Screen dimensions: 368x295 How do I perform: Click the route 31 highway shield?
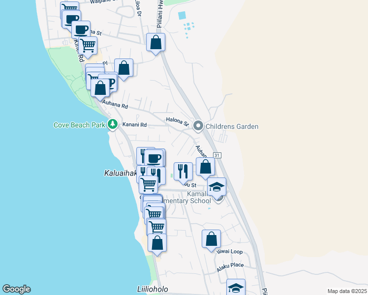[217, 155]
